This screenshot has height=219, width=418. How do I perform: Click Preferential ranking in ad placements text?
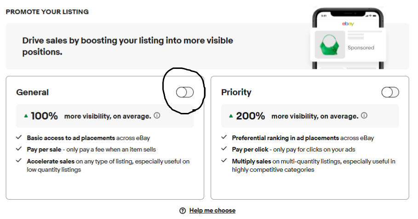285,138
